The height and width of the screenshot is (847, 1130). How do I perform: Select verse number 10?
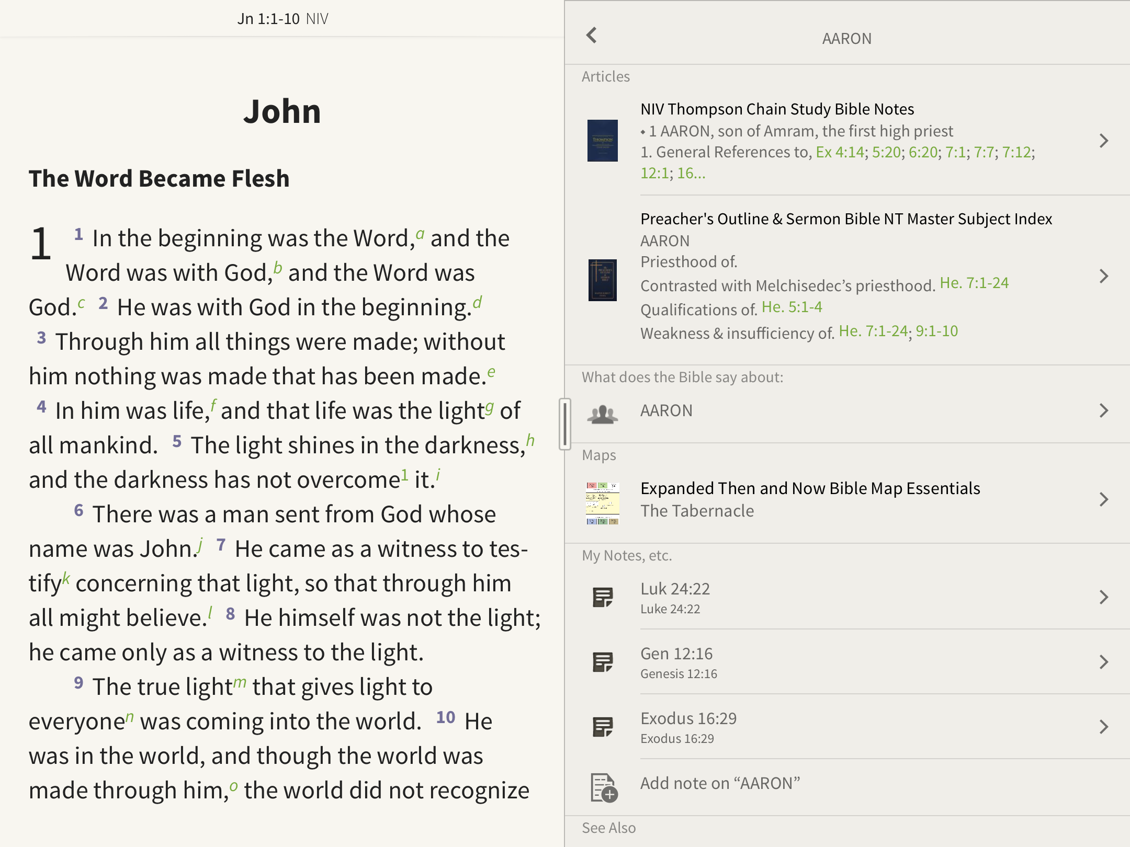point(446,717)
